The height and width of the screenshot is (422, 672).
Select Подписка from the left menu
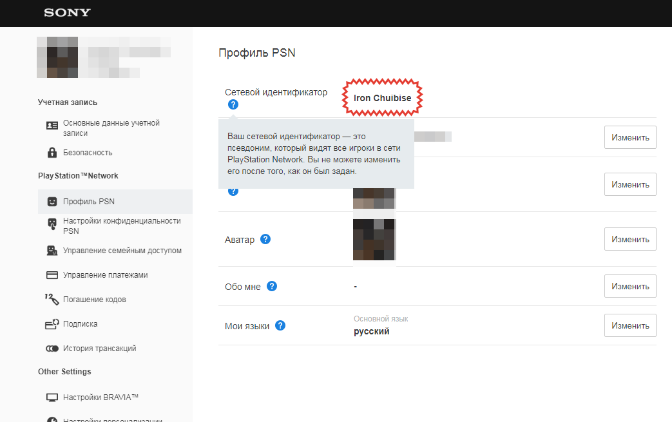80,324
